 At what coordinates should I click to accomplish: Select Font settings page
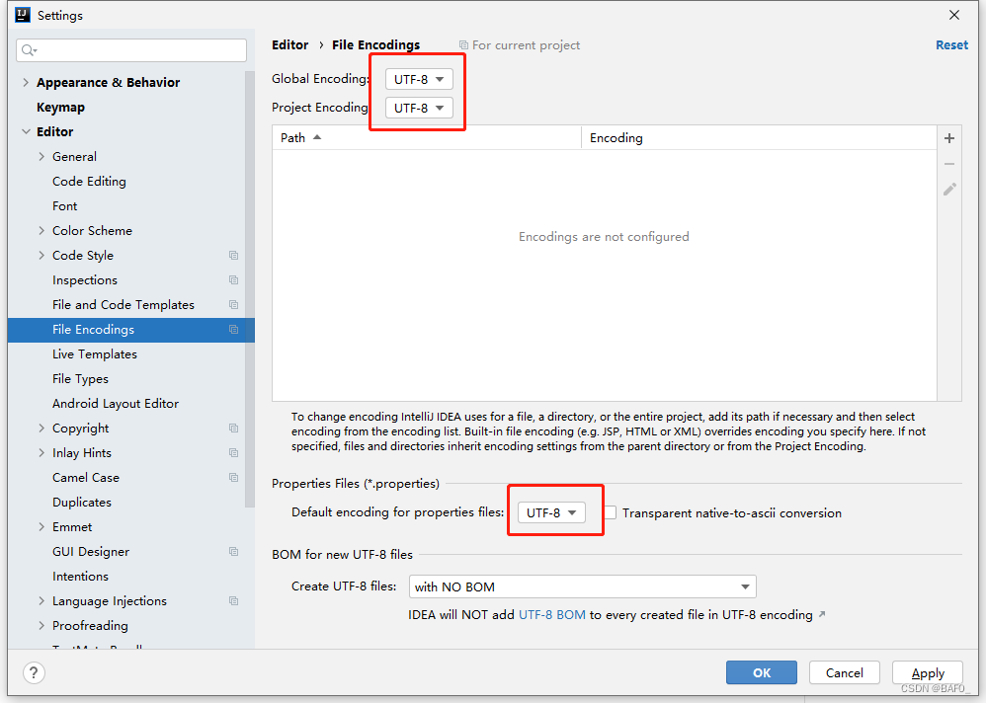pos(65,206)
